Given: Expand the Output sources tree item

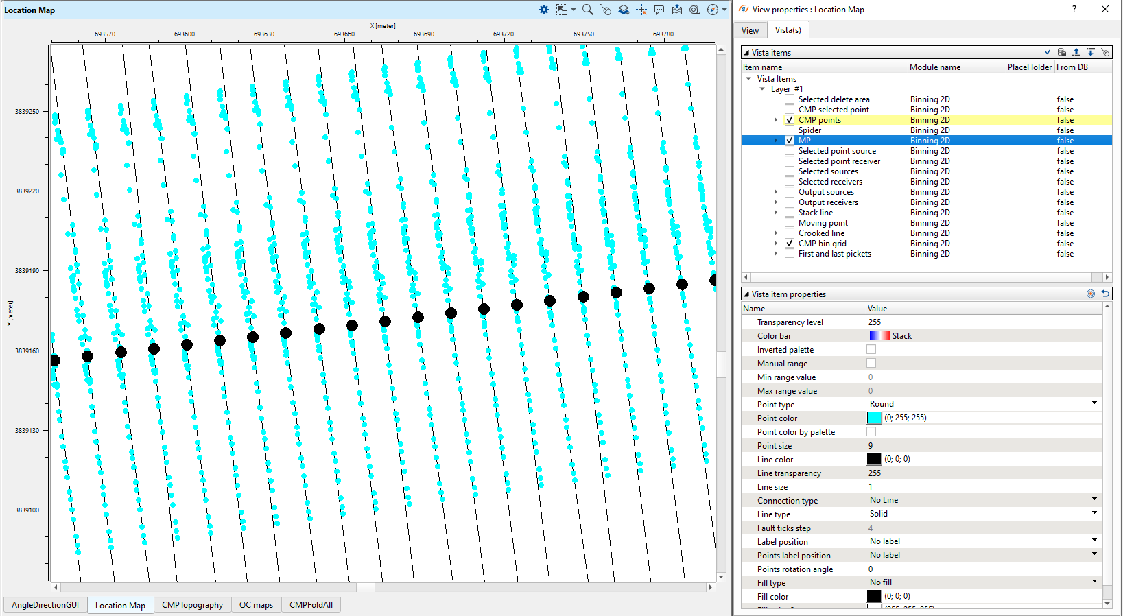Looking at the screenshot, I should click(x=776, y=192).
